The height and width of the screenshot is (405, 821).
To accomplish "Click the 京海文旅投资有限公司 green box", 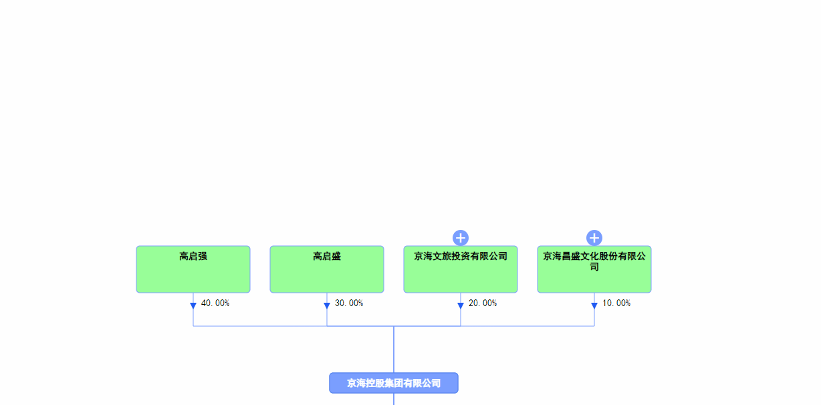I will coord(461,269).
